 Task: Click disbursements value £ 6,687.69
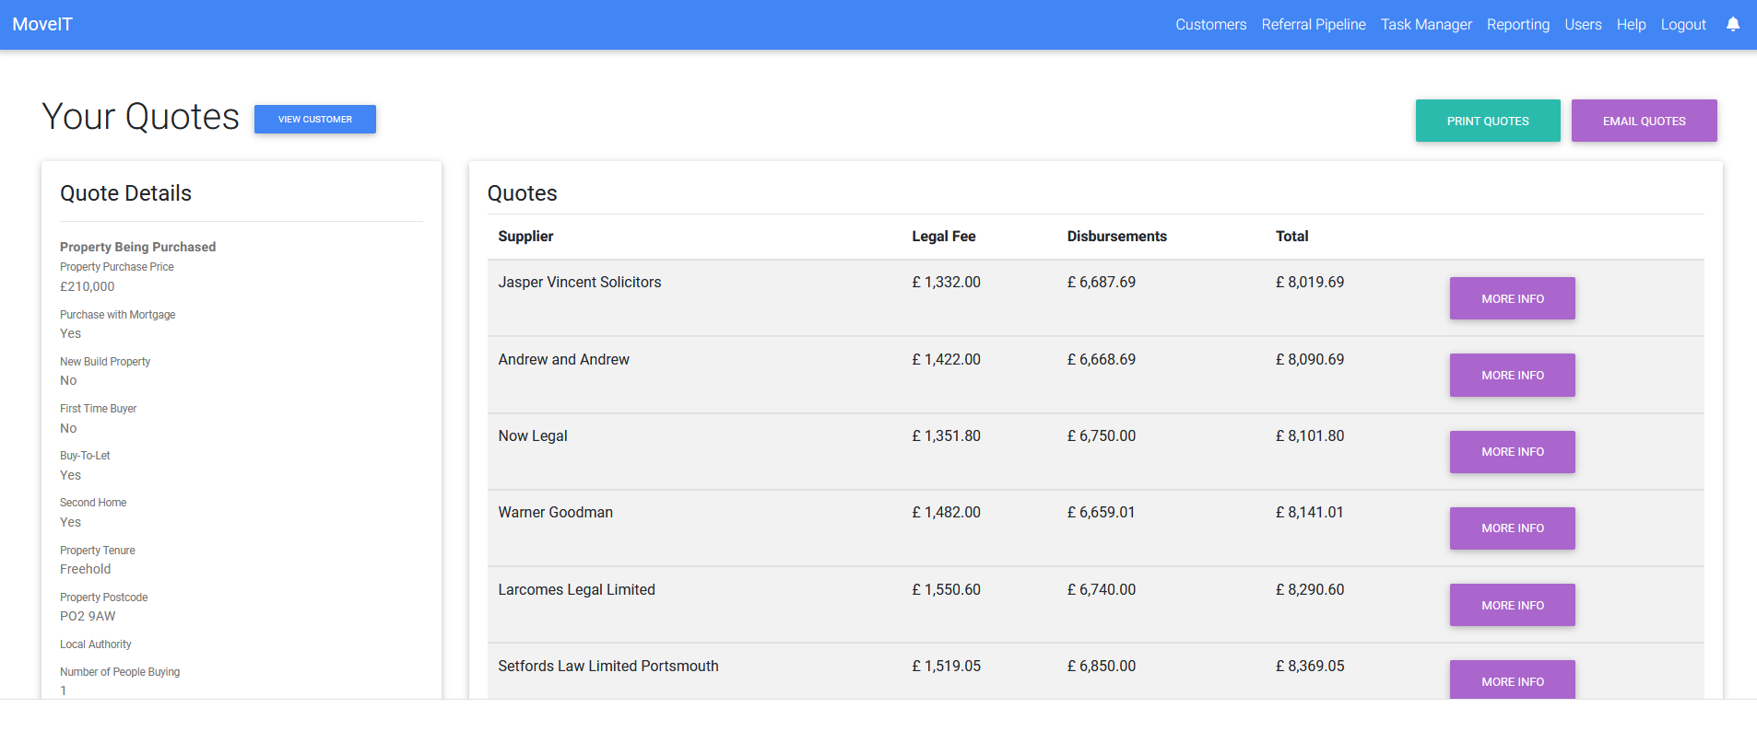tap(1101, 283)
